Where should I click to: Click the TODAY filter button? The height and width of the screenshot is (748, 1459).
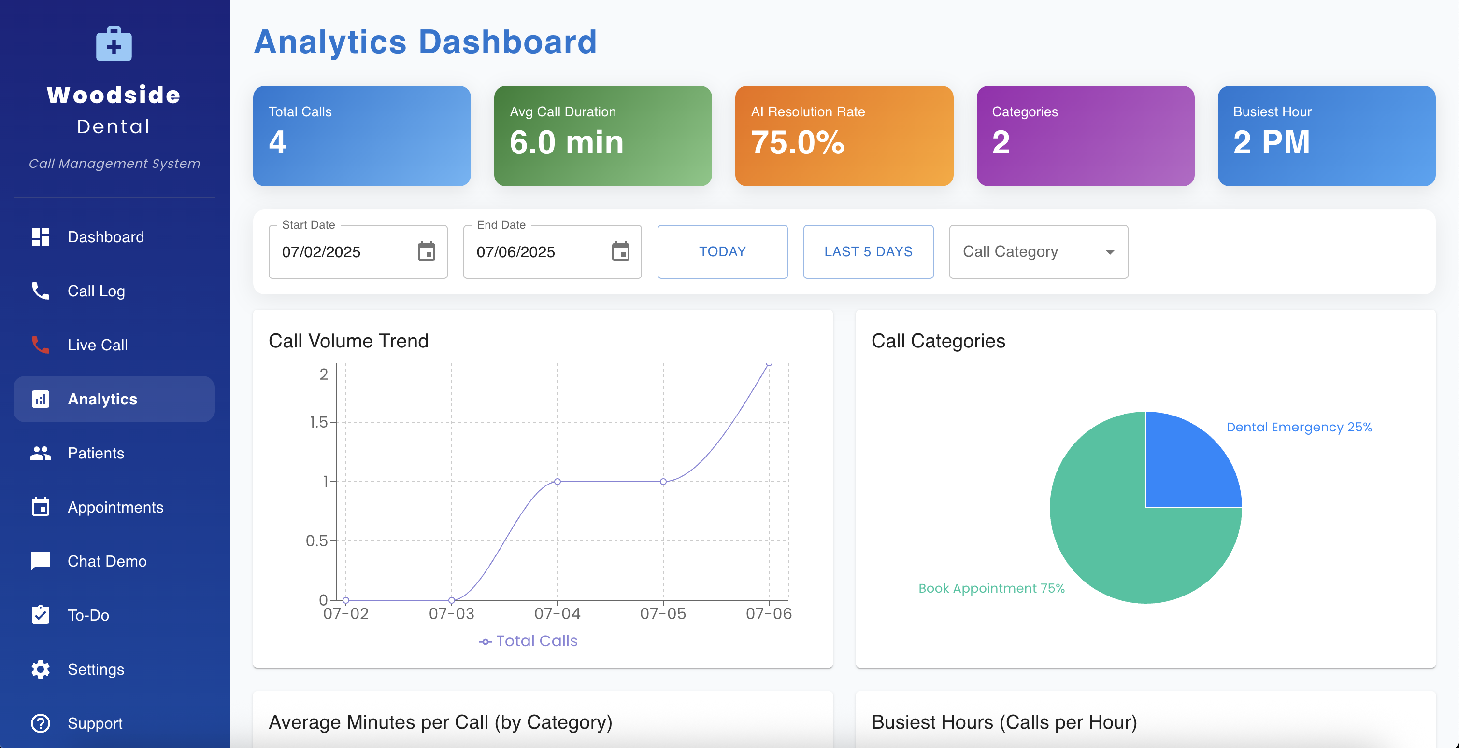point(722,252)
